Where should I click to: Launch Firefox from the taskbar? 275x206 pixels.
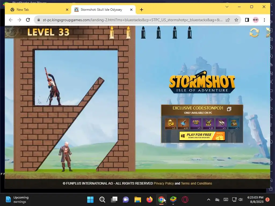(x=149, y=200)
